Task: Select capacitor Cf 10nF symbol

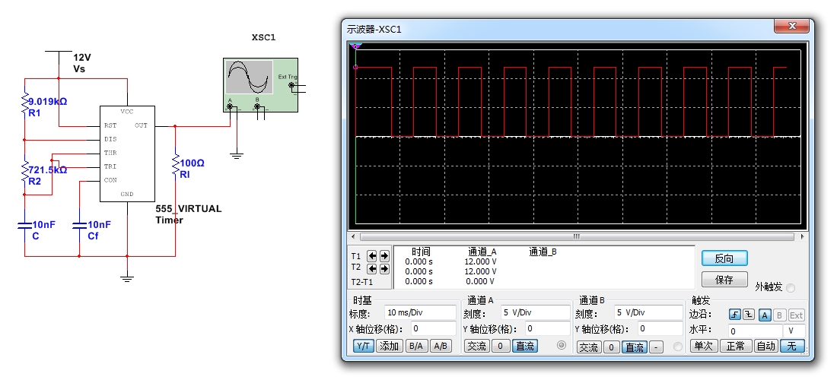Action: (x=79, y=226)
